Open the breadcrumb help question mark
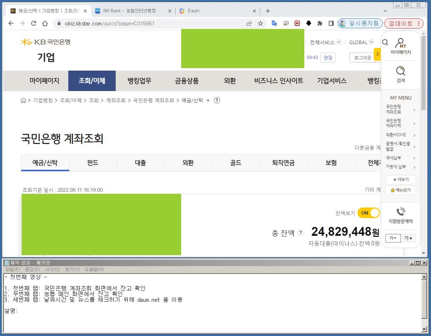This screenshot has width=431, height=336. [217, 100]
